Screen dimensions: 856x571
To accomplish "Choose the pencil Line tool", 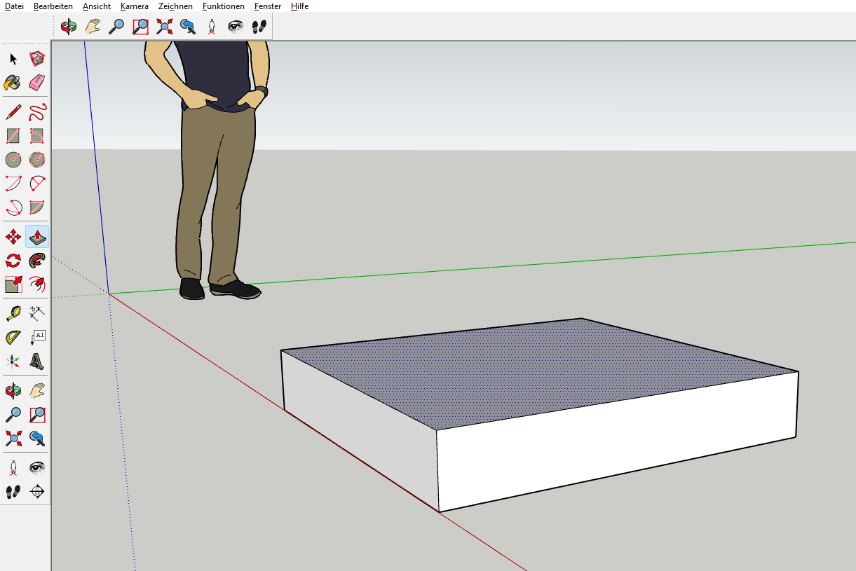I will [x=13, y=112].
